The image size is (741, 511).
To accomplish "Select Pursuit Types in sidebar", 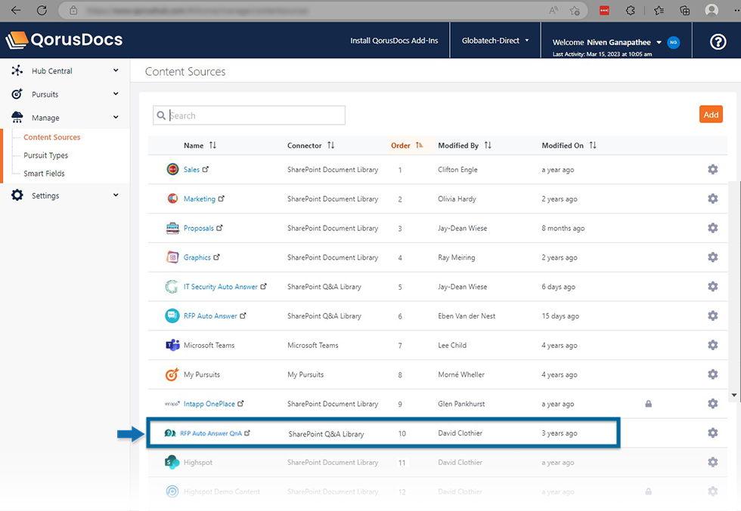I will 46,155.
